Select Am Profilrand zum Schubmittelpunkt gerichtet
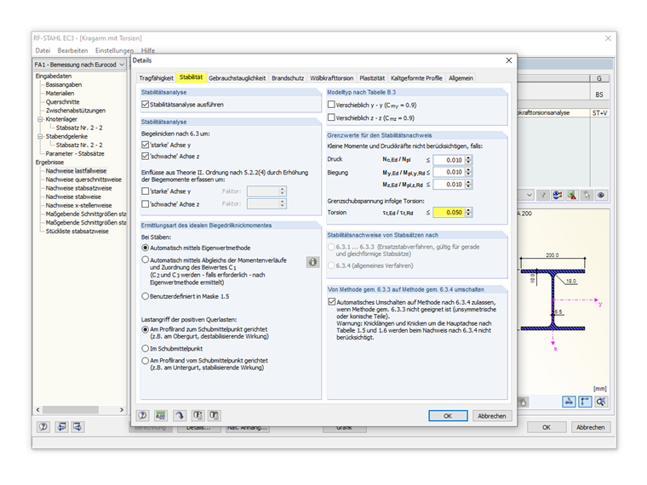Image resolution: width=647 pixels, height=485 pixels. point(146,329)
